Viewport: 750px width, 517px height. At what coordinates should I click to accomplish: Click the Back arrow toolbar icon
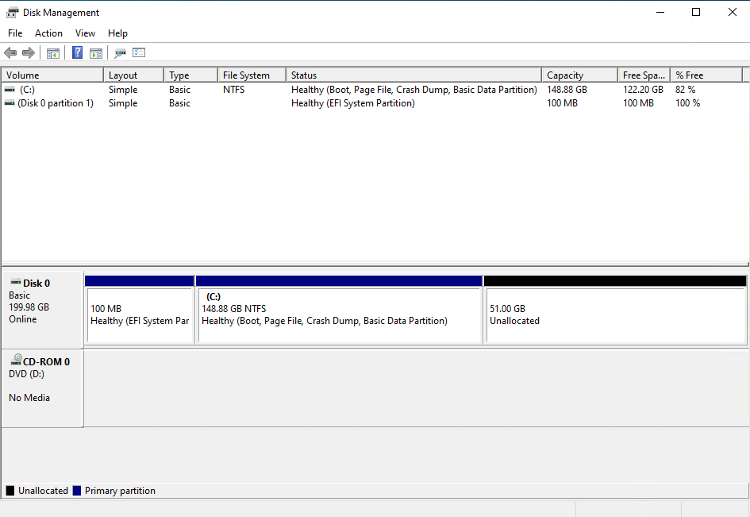(x=10, y=53)
